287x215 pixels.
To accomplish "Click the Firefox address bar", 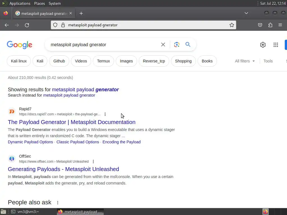I will click(x=143, y=25).
